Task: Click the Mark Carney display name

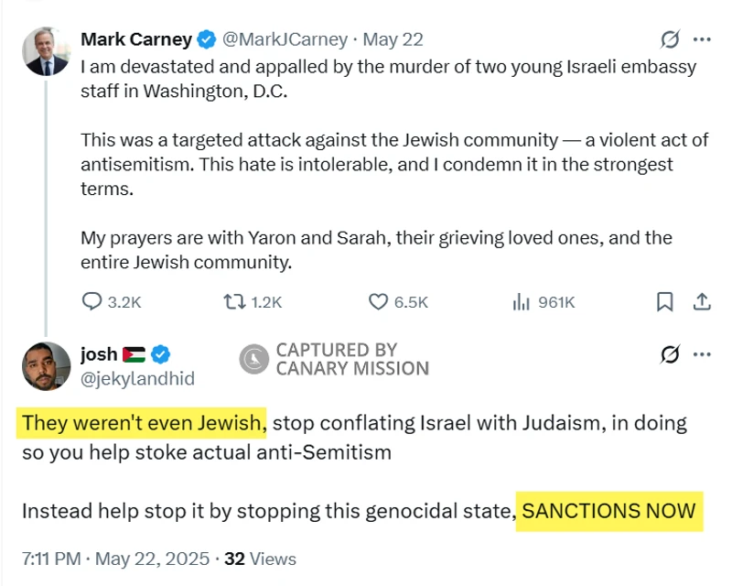Action: click(x=136, y=39)
